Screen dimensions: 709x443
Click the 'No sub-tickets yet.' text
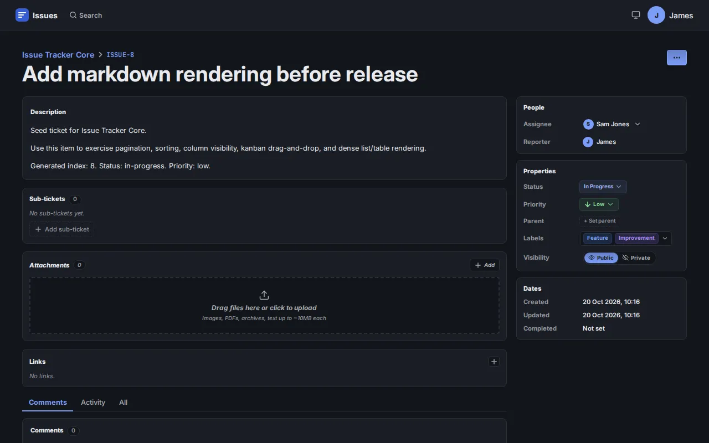[x=57, y=213]
